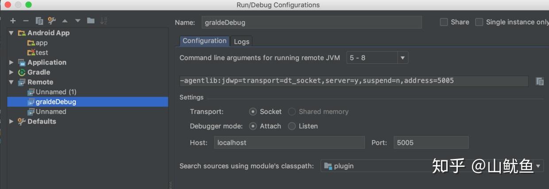
Task: Close the Run/Debug Configurations window
Action: (8, 5)
